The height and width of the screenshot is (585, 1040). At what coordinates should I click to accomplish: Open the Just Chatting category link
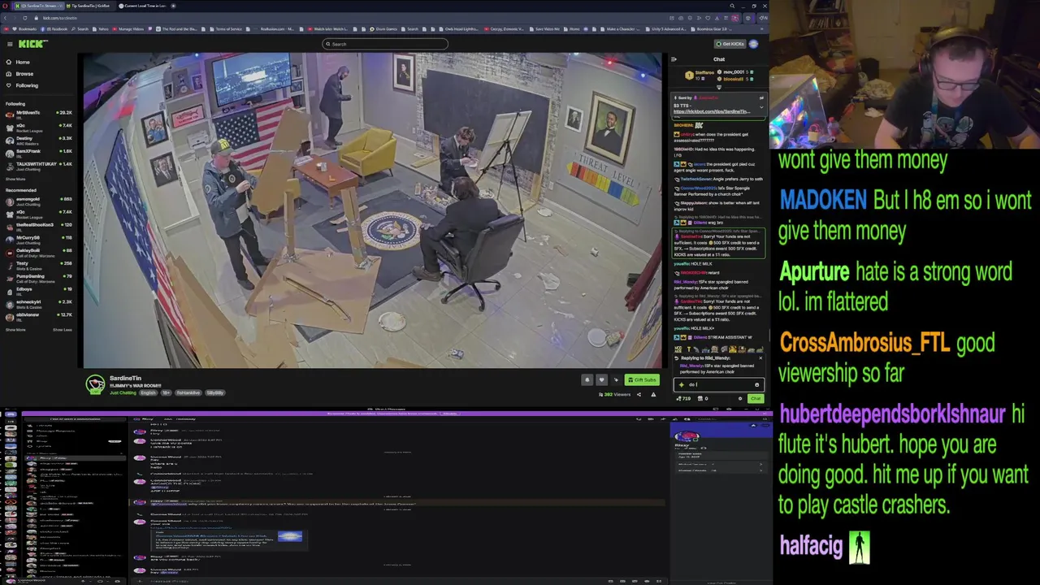pyautogui.click(x=123, y=392)
